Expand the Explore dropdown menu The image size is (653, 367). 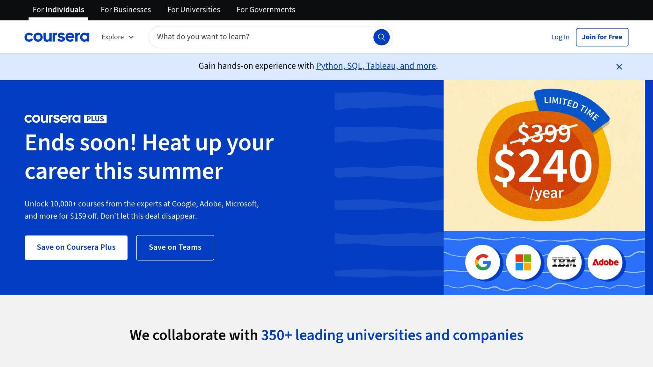[x=118, y=37]
